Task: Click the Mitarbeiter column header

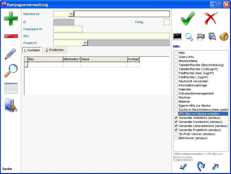Action: click(72, 59)
